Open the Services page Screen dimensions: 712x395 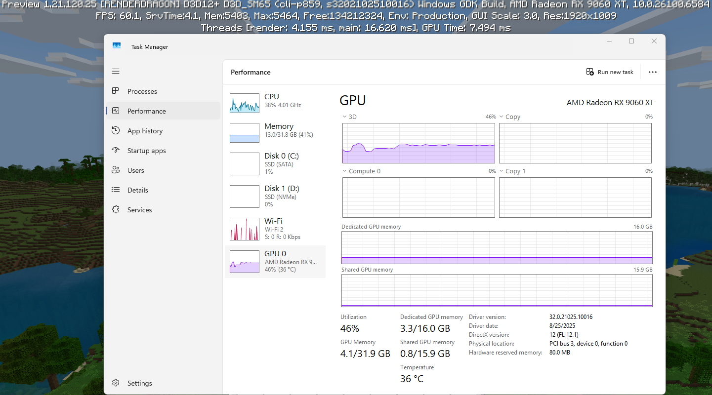pos(163,210)
